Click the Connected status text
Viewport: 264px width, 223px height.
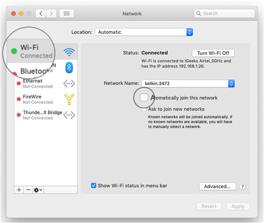click(x=154, y=53)
